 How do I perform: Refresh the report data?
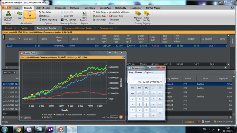tap(114, 20)
